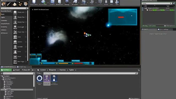Click the Empty Character placement icon
The image size is (176, 99).
pyautogui.click(x=15, y=17)
